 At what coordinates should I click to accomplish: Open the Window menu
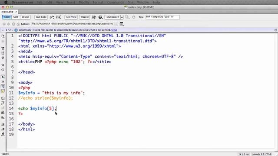pyautogui.click(x=143, y=2)
